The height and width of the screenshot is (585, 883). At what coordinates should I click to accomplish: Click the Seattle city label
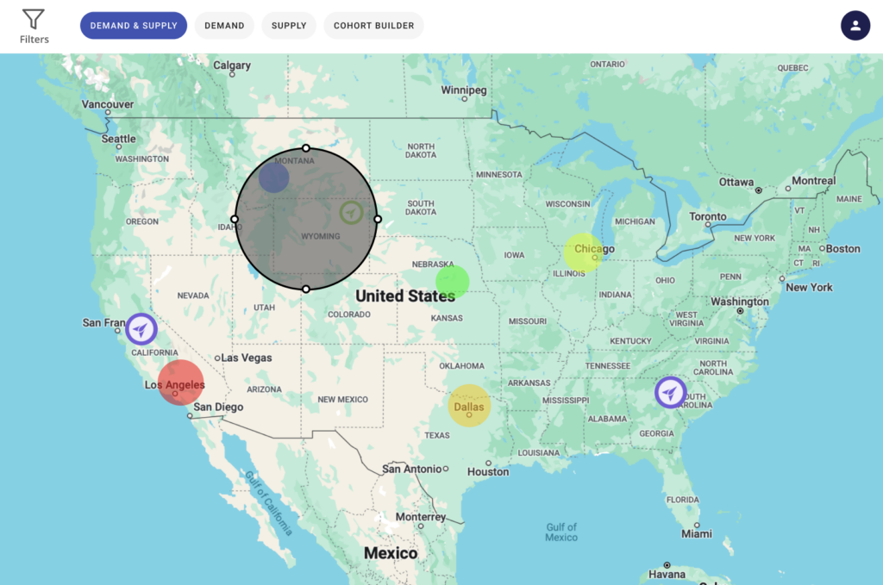click(118, 139)
